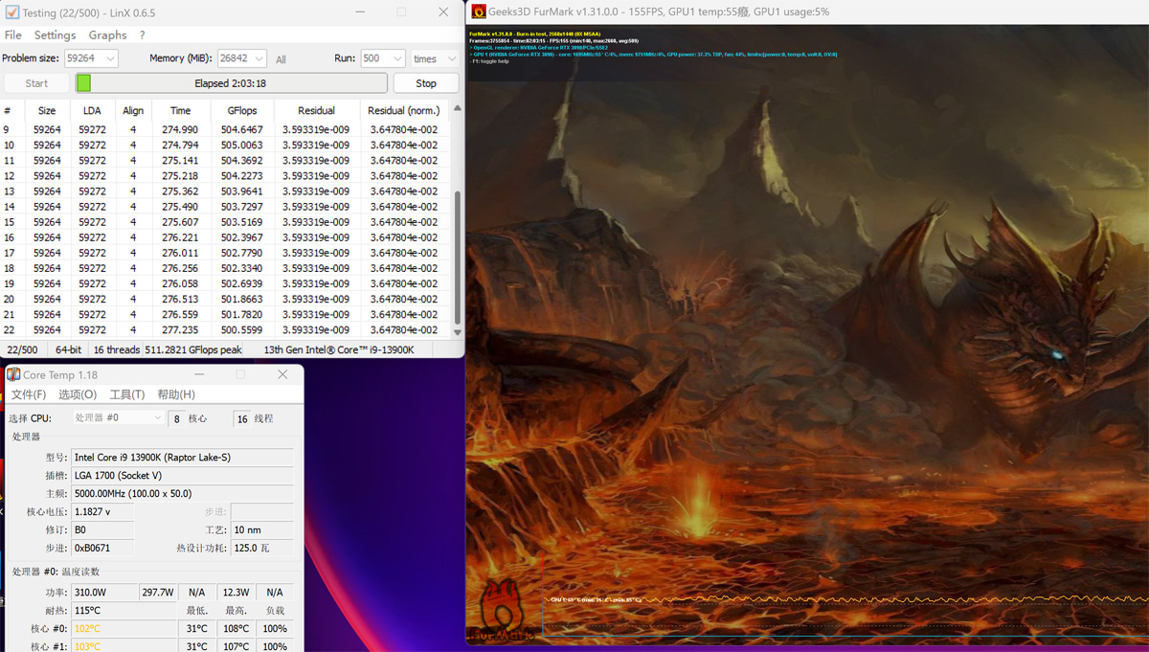Select Time value 276.058 in row 19

click(180, 283)
